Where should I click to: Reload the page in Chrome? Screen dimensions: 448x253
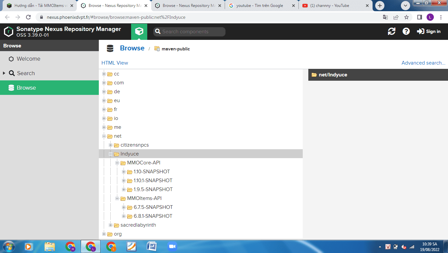[28, 17]
